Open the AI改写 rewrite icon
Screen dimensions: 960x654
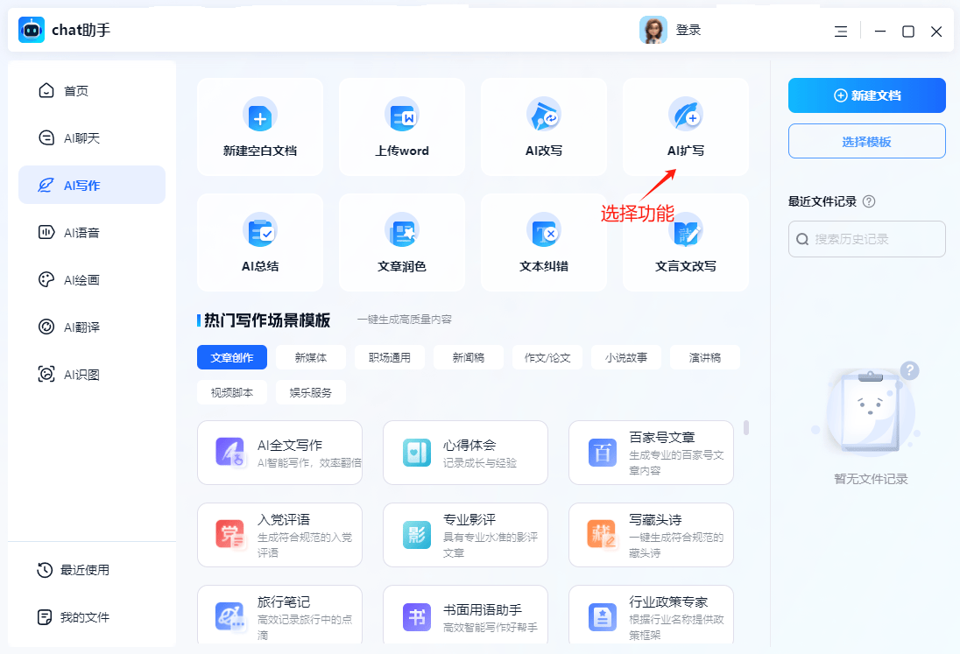(x=543, y=114)
